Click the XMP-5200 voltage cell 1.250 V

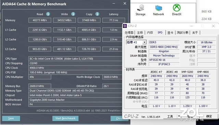tap(187, 106)
